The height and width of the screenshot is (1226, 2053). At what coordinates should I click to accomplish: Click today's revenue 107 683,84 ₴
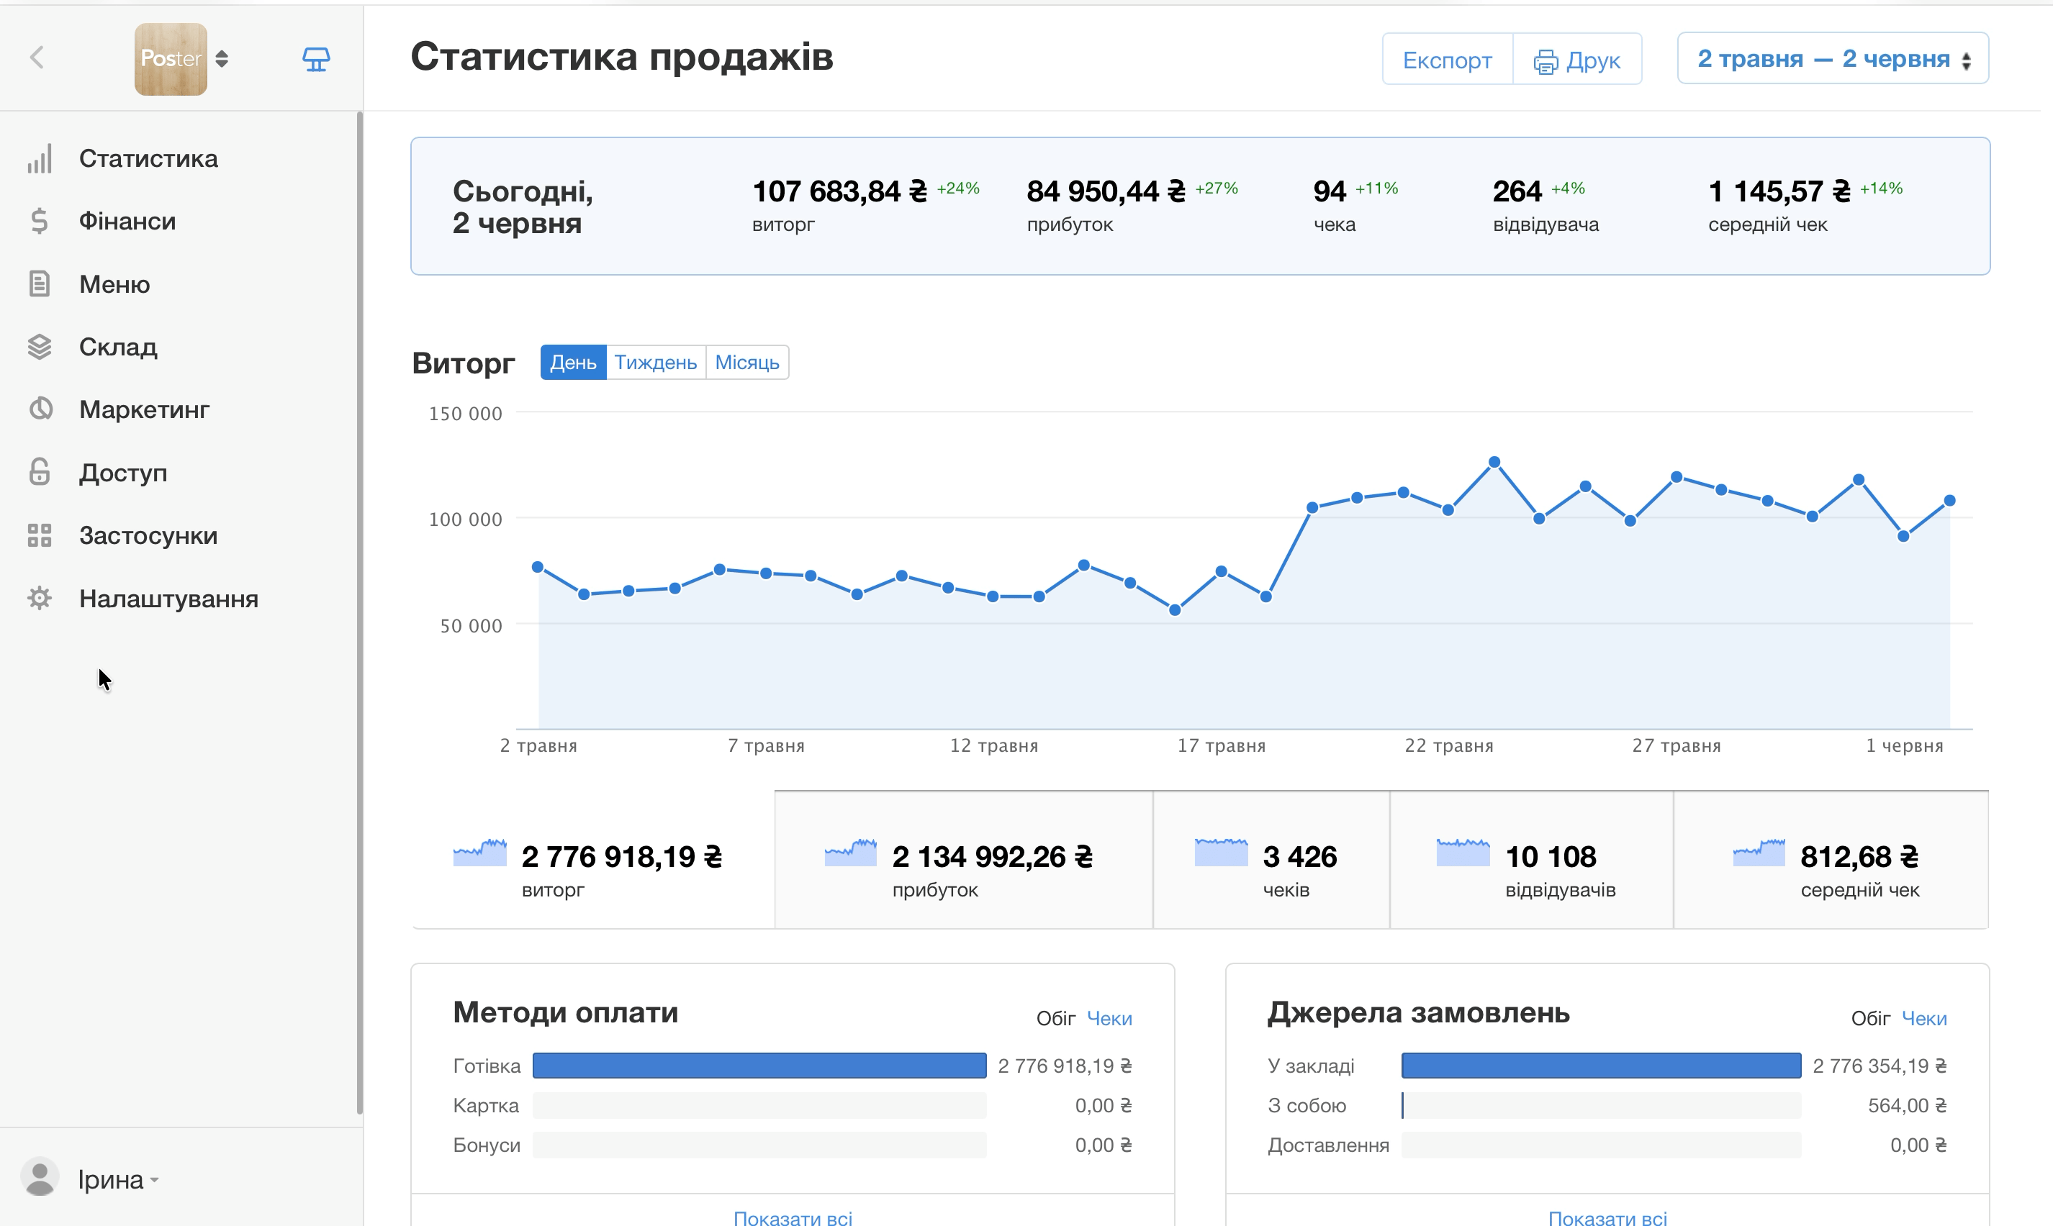click(x=840, y=191)
